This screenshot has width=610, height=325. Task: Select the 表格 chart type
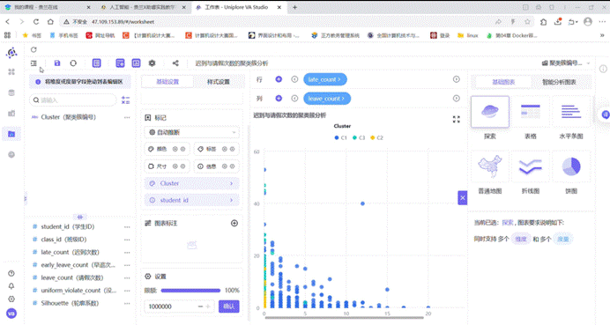[531, 112]
